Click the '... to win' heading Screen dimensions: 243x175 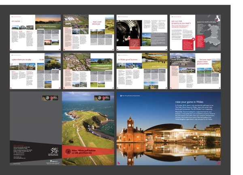tap(40, 60)
